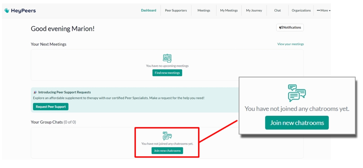Viewport: 363px width, 168px height.
Task: Go to Peer Supporters page
Action: pos(176,10)
